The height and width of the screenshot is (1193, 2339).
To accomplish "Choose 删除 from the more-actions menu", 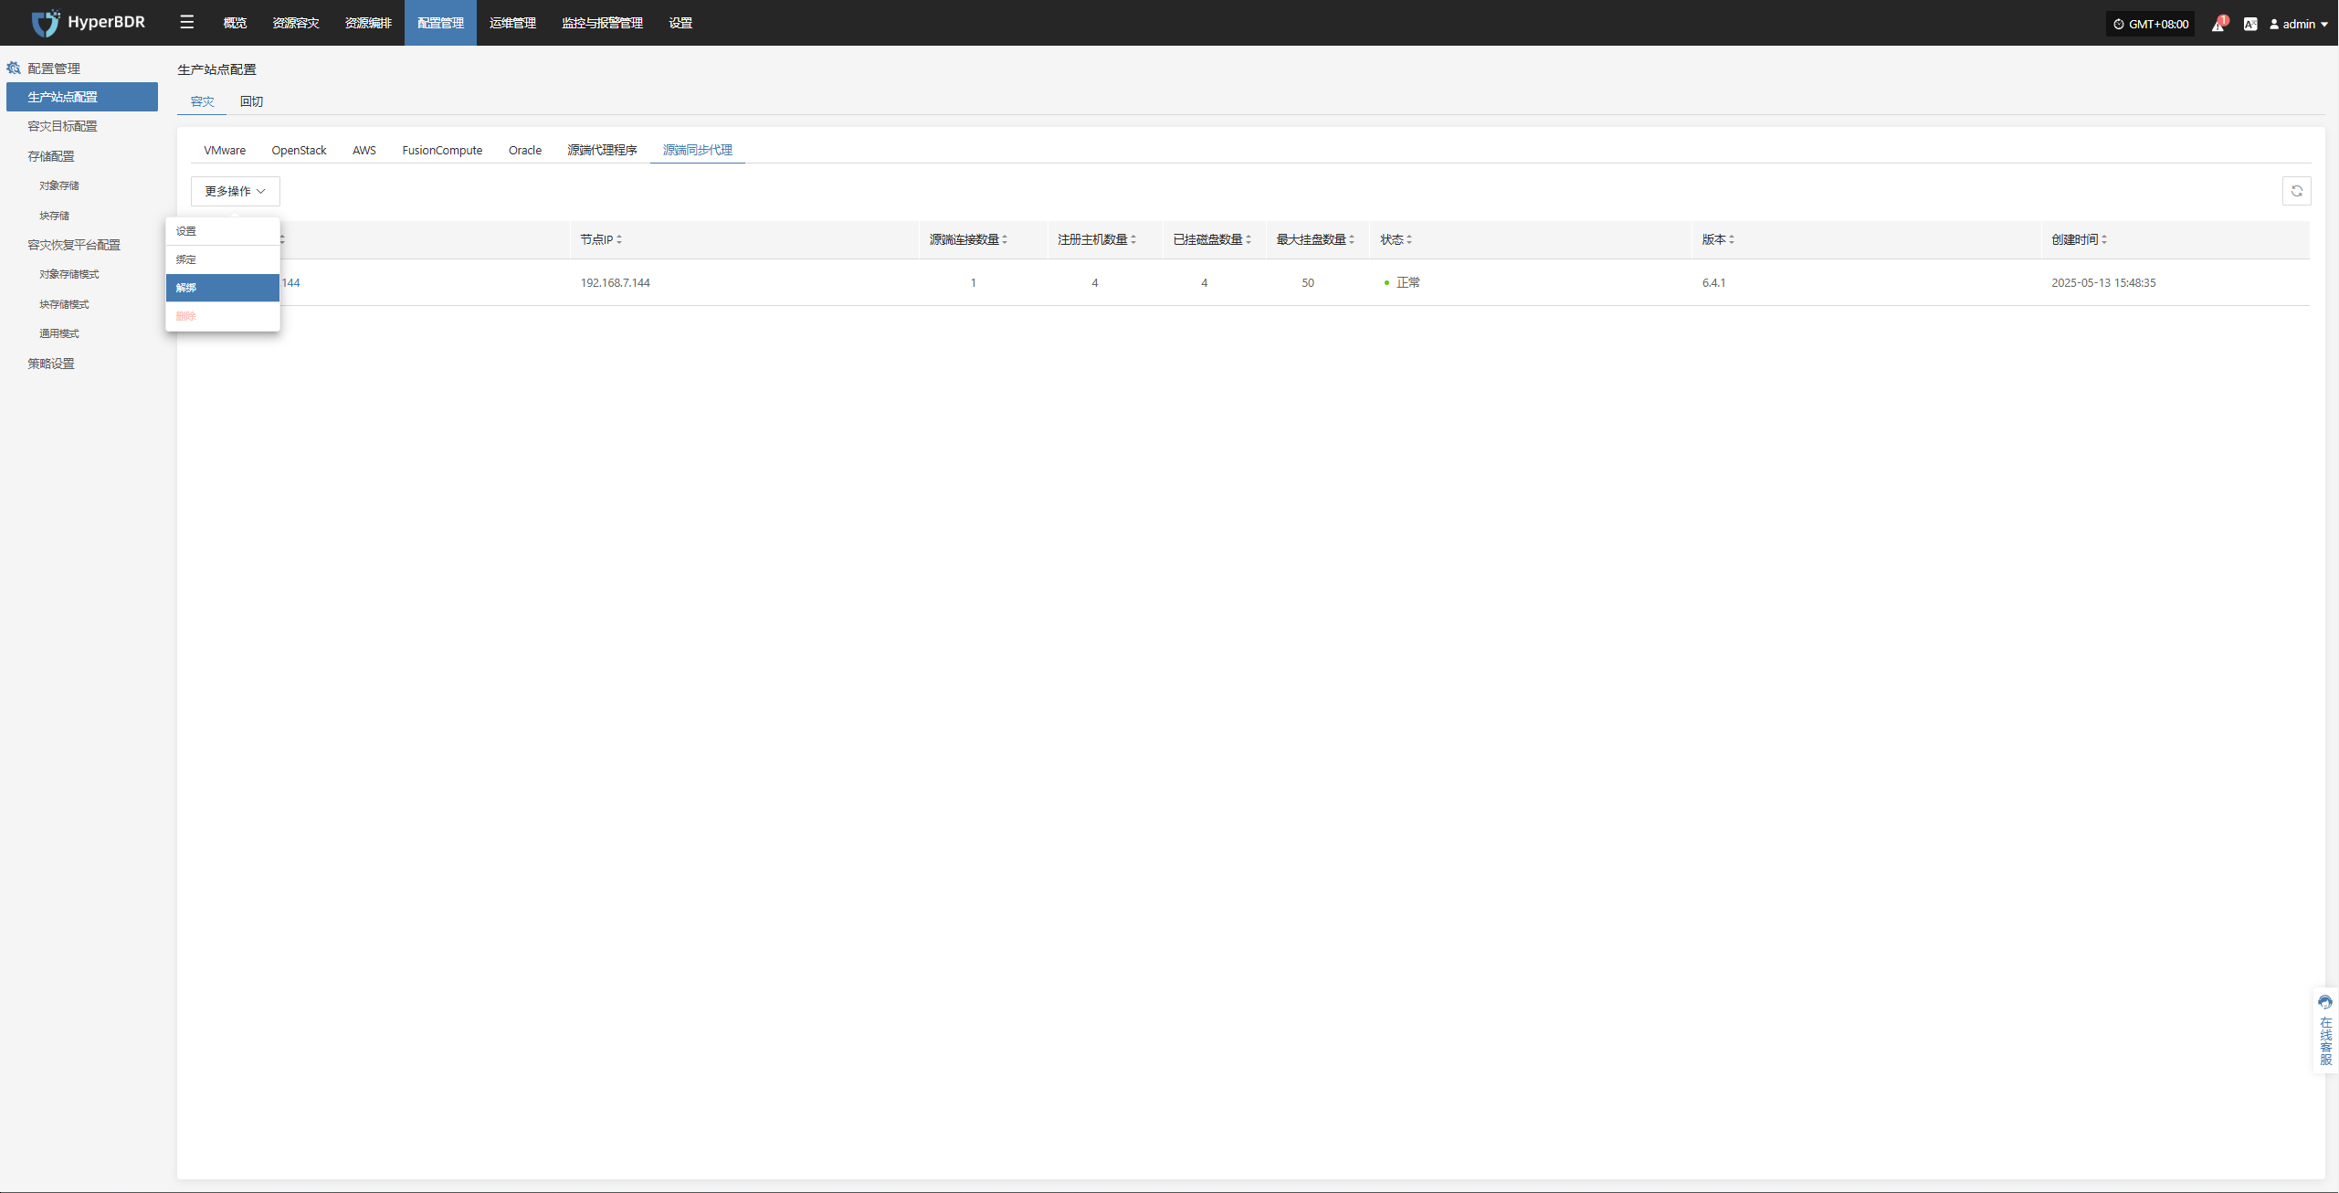I will [223, 316].
